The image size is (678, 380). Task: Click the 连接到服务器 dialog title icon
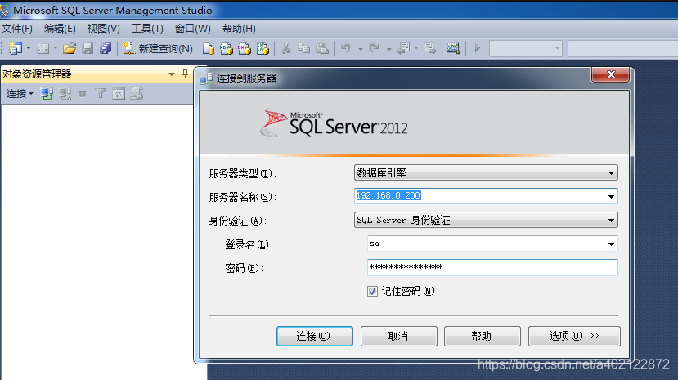point(206,78)
